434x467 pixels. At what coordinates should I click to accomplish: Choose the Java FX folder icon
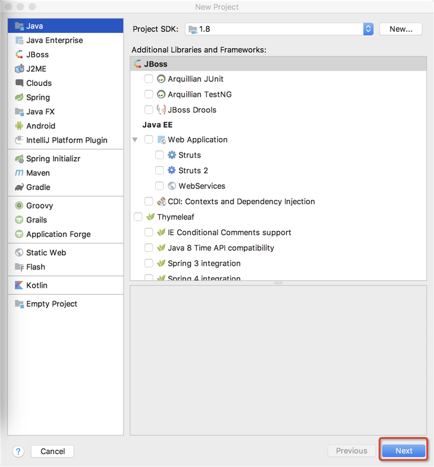pyautogui.click(x=20, y=112)
